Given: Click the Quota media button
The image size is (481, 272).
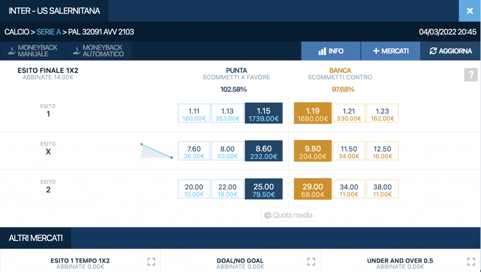Looking at the screenshot, I should pos(288,215).
